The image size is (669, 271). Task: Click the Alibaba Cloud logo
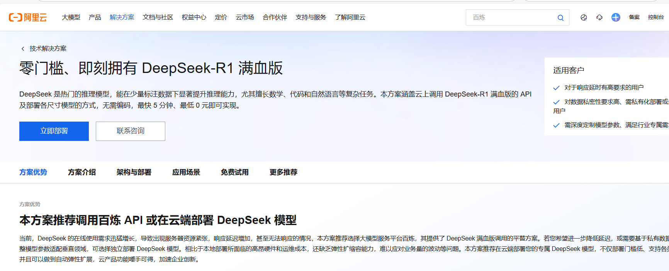coord(28,17)
